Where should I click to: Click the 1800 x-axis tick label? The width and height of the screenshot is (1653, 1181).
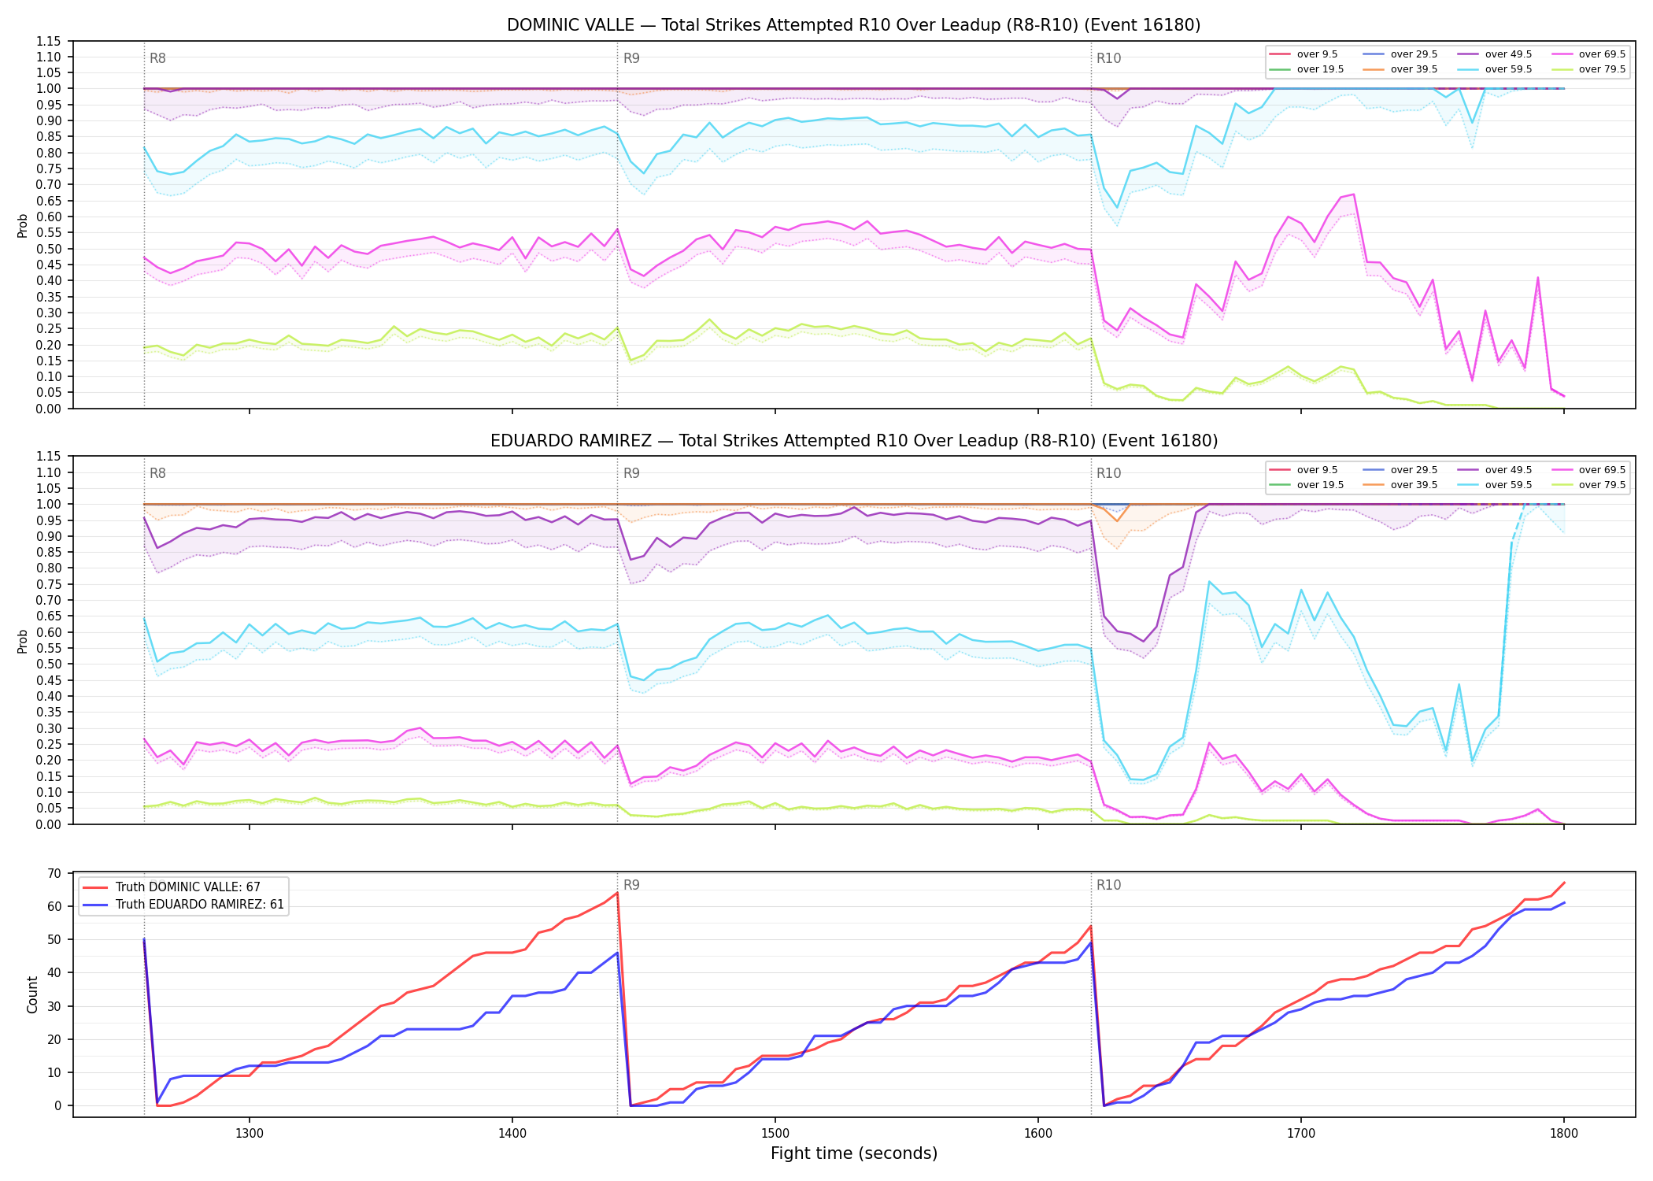tap(1564, 1133)
